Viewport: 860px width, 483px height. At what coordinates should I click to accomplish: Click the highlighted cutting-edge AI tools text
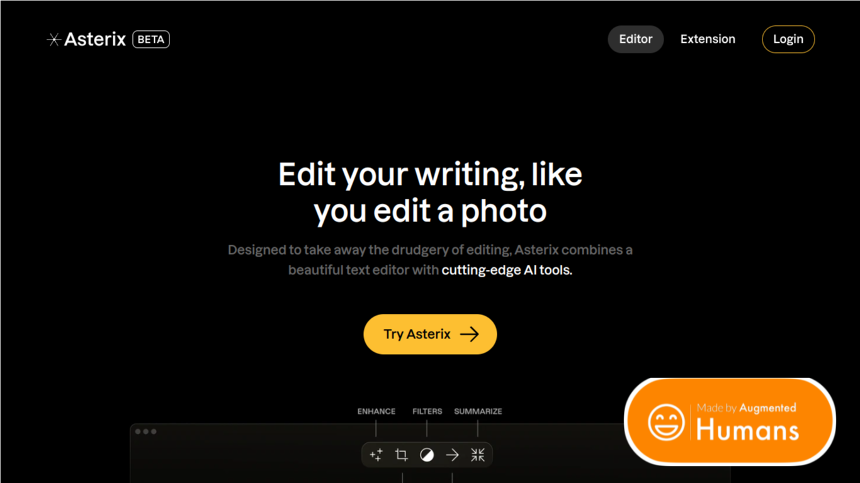tap(507, 270)
